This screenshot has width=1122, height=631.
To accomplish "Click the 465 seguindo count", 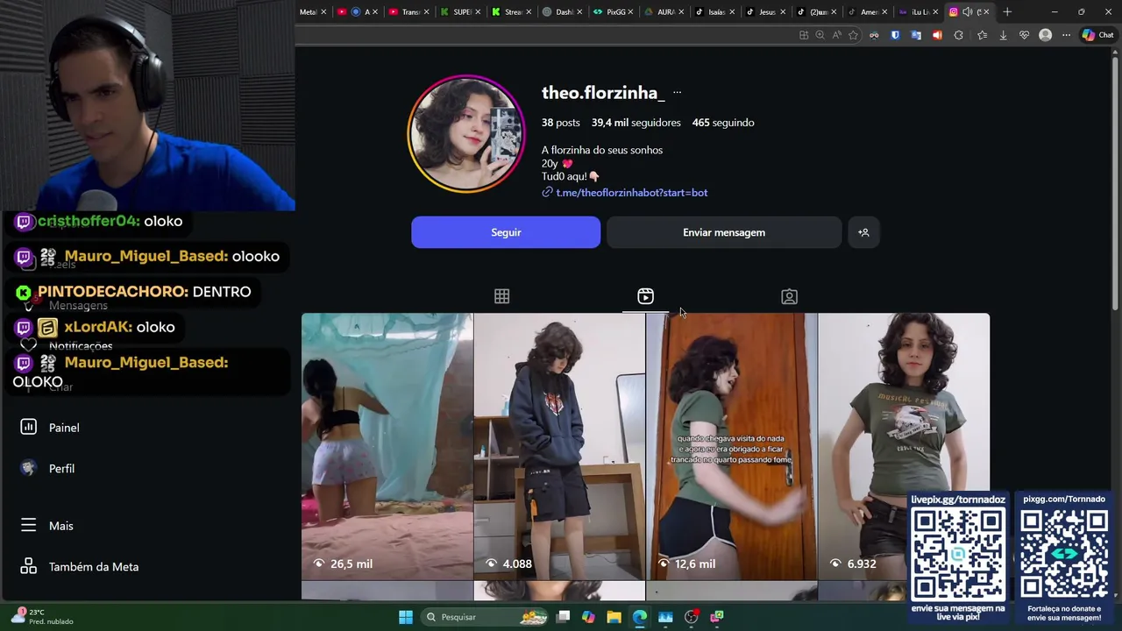I will [x=723, y=123].
